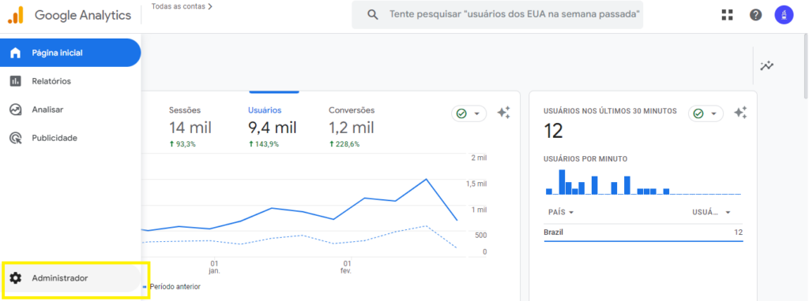The height and width of the screenshot is (301, 809).
Task: Open Publicidade in the sidebar
Action: (70, 138)
